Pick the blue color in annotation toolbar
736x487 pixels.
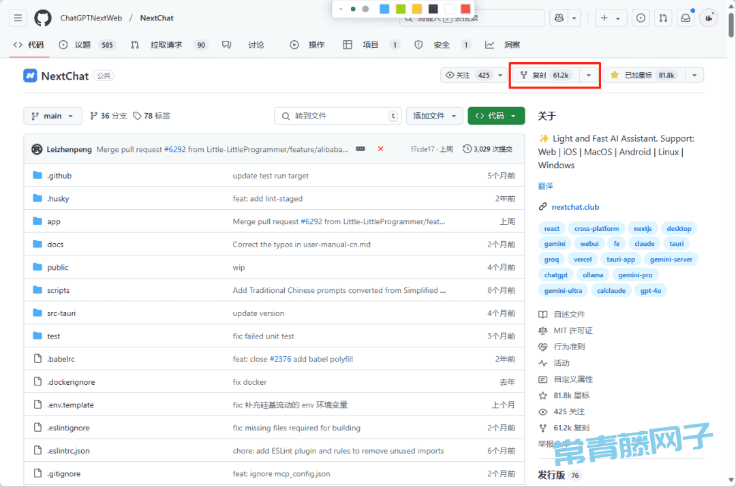tap(384, 9)
